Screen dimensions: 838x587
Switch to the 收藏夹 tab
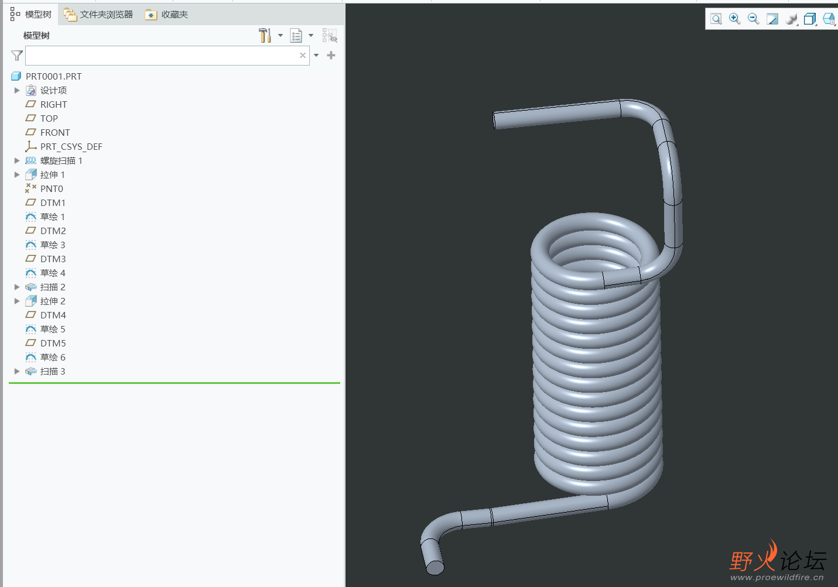(167, 15)
